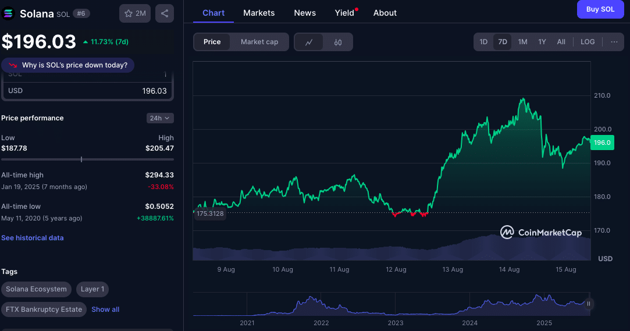Viewport: 630px width, 331px height.
Task: Click the historical range overview chart
Action: pyautogui.click(x=391, y=304)
